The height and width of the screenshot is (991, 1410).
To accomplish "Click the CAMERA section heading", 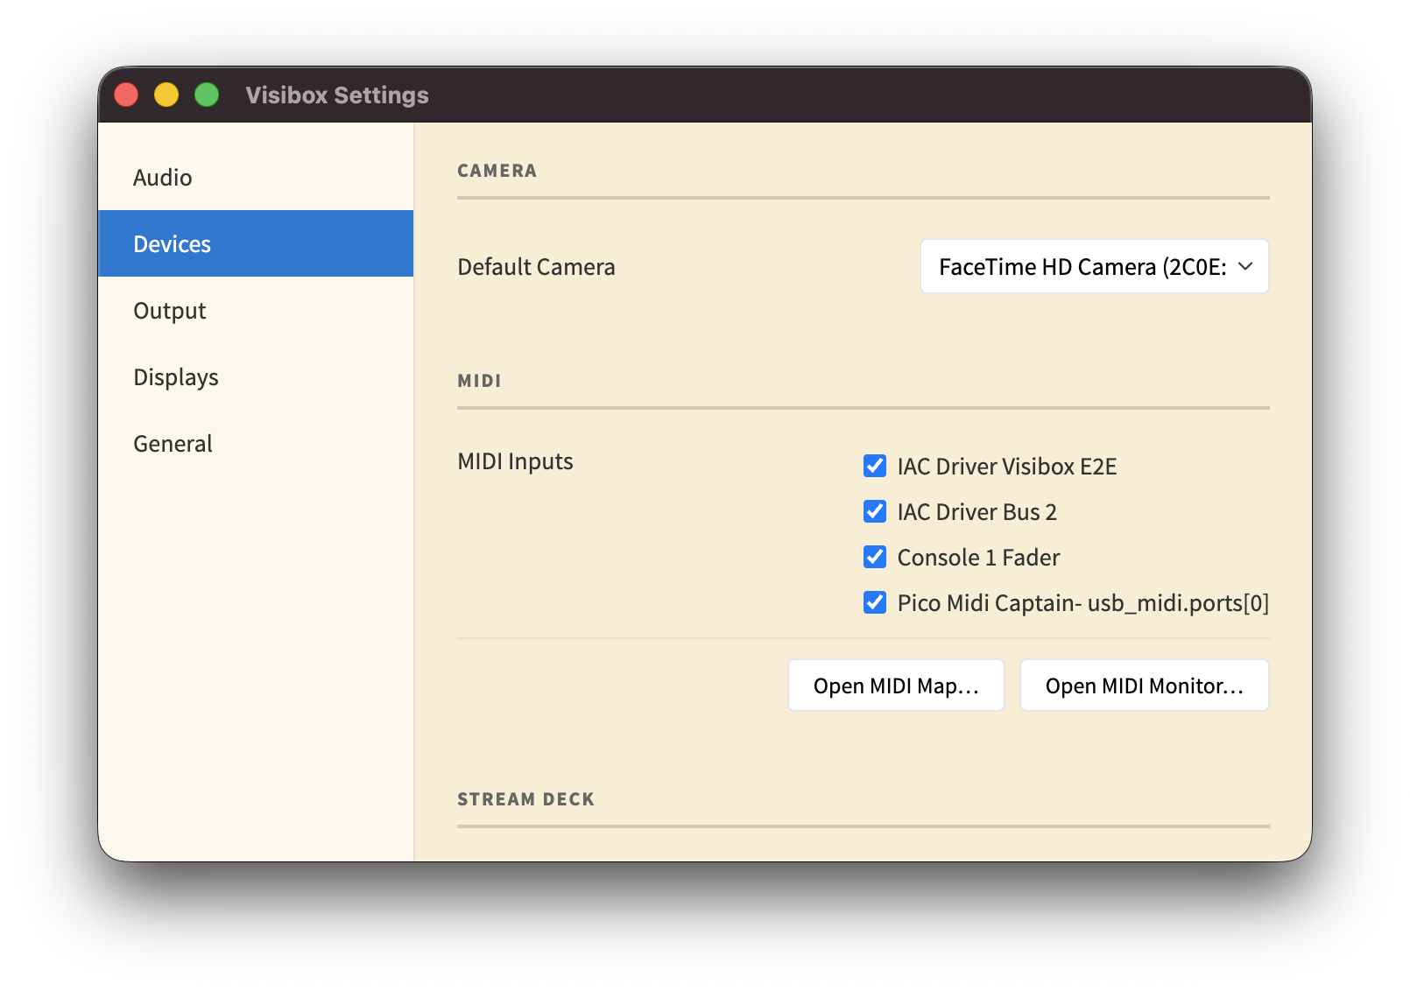I will coord(497,171).
